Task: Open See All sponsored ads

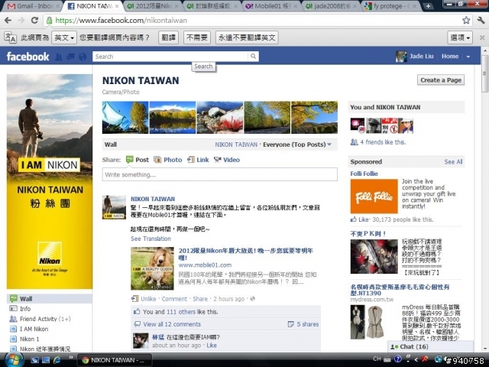Action: [x=453, y=161]
